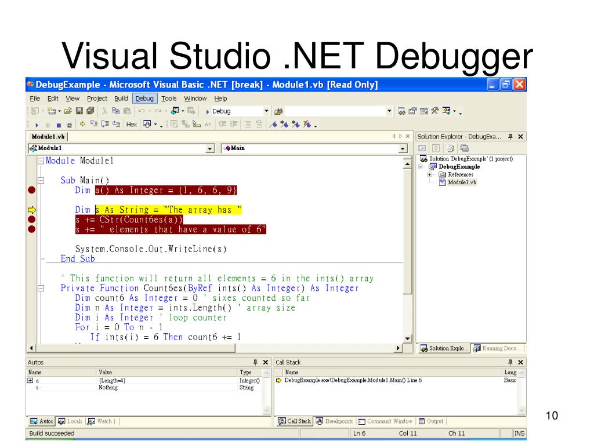This screenshot has width=594, height=445.
Task: Click the Toolbox hammer-and-wrench icon
Action: pos(435,111)
